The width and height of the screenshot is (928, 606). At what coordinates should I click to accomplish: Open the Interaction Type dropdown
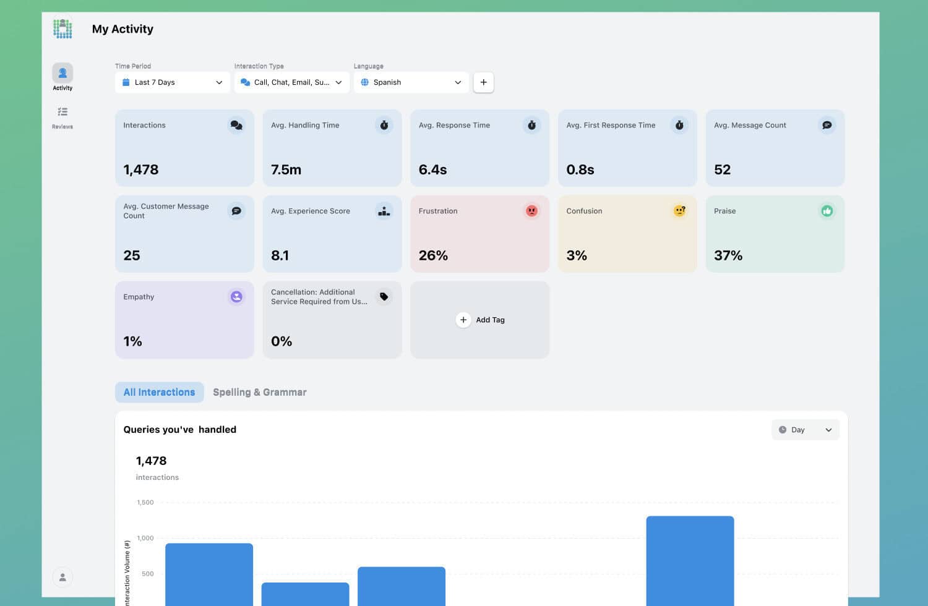pyautogui.click(x=291, y=82)
